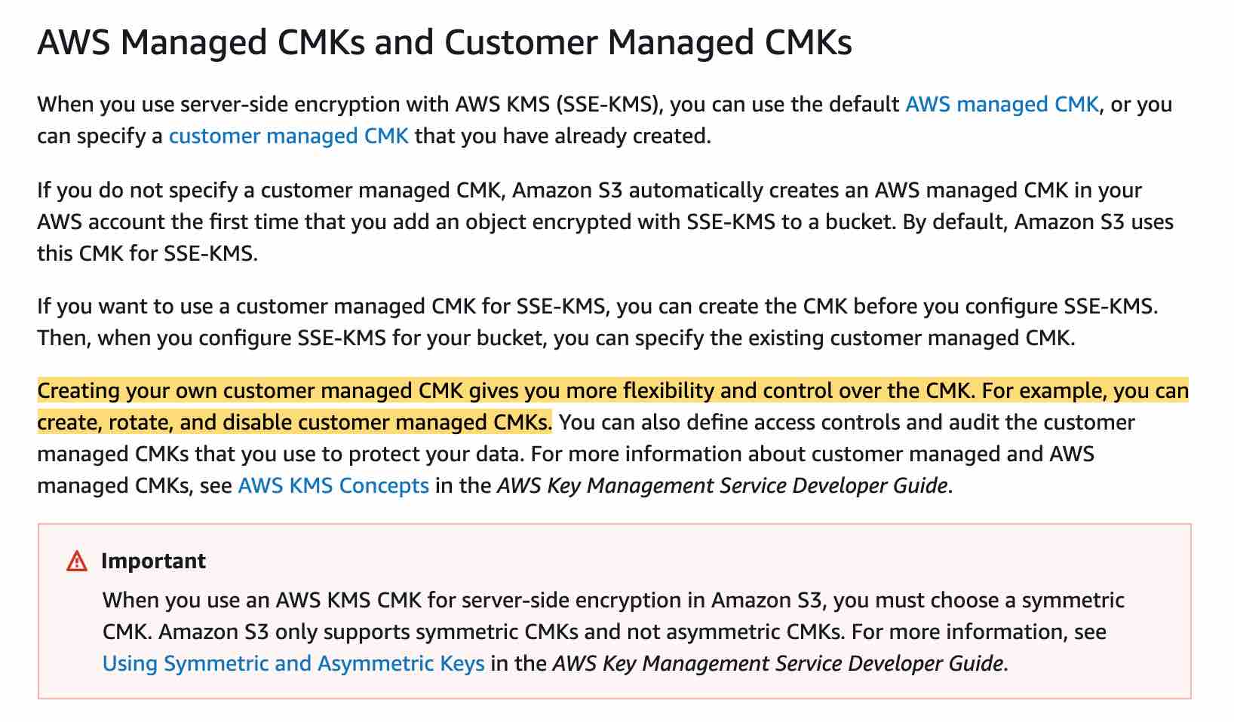Viewport: 1234px width, 722px height.
Task: Click the red warning triangle icon
Action: (x=77, y=561)
